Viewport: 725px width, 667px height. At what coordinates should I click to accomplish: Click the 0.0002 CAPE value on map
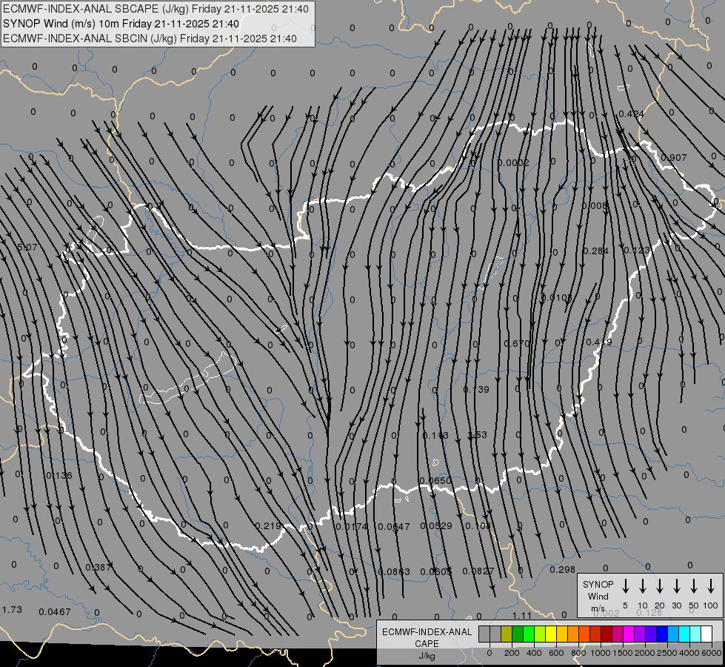[x=513, y=162]
